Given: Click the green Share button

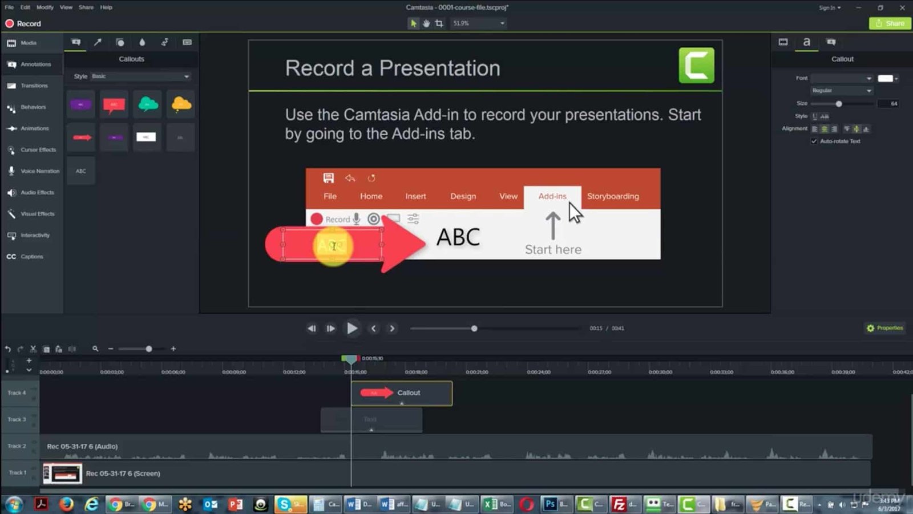Looking at the screenshot, I should 890,23.
